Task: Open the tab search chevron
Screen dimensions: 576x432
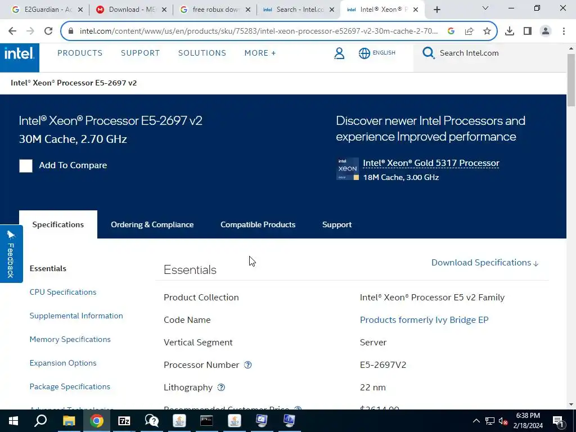Action: coord(485,8)
